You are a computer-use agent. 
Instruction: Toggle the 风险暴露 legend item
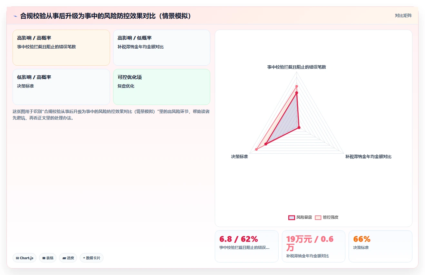tap(300, 217)
